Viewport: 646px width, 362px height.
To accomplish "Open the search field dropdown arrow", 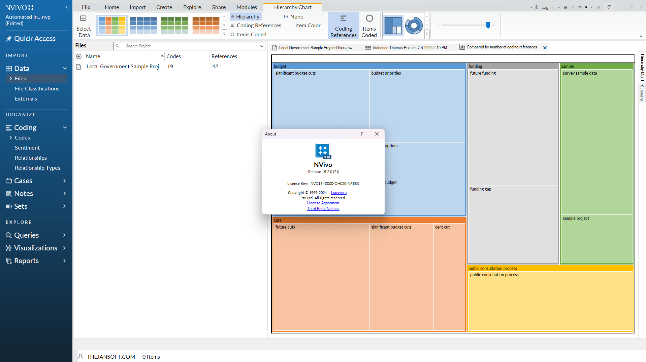I will click(x=262, y=46).
